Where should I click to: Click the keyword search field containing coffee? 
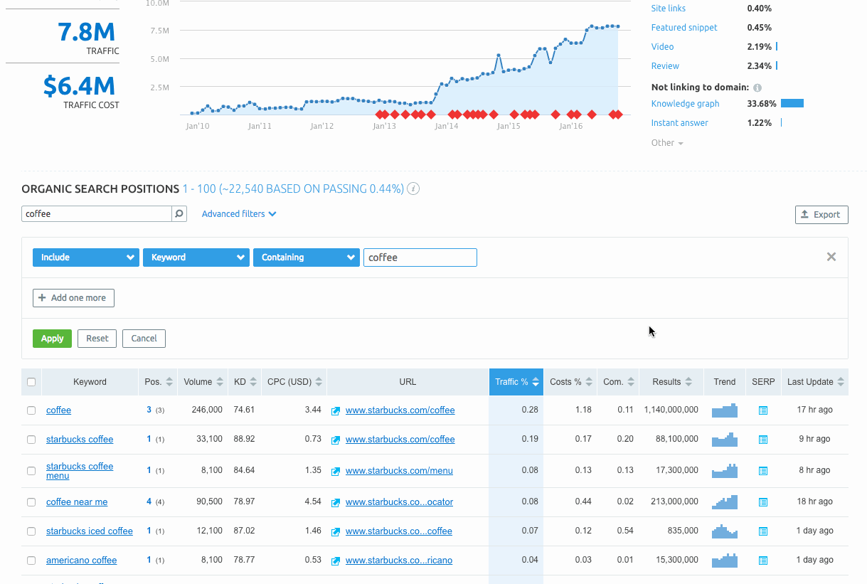pyautogui.click(x=97, y=213)
